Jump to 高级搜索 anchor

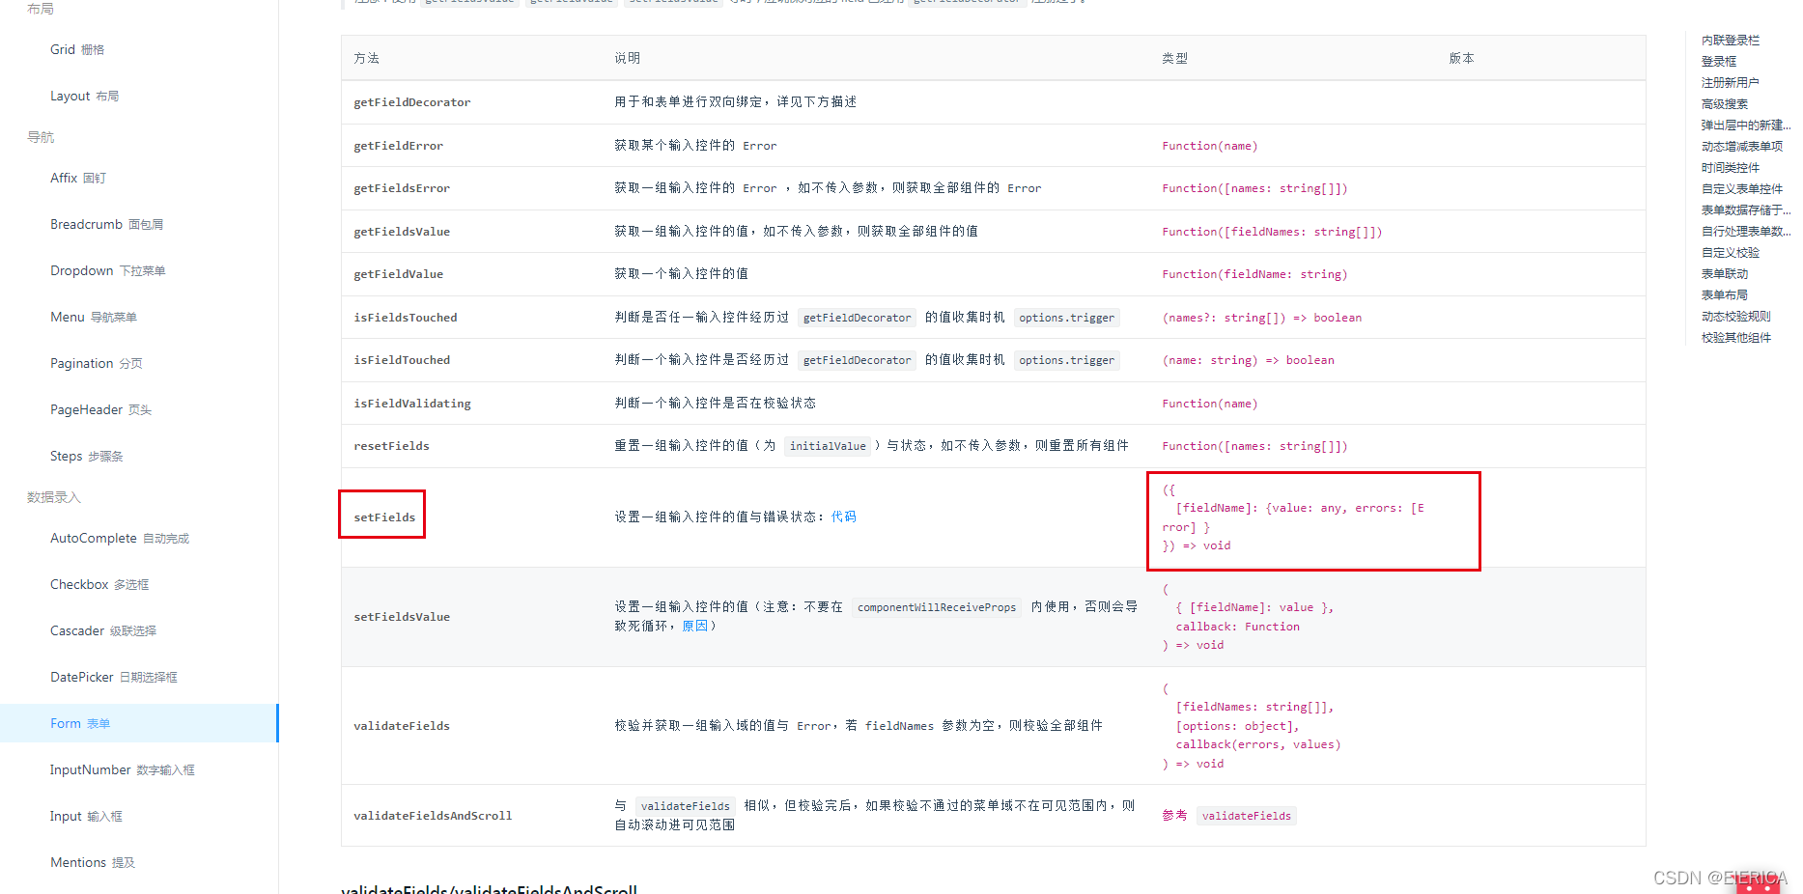[1725, 103]
